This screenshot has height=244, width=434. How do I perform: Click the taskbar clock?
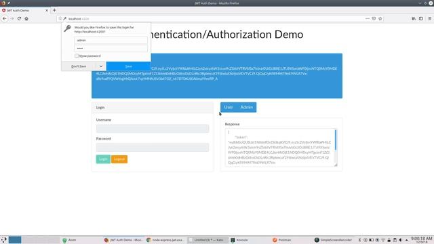point(422,240)
